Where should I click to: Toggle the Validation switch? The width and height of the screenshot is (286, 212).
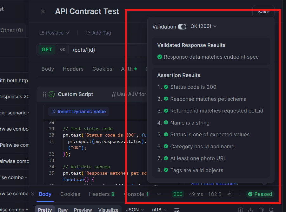point(182,27)
